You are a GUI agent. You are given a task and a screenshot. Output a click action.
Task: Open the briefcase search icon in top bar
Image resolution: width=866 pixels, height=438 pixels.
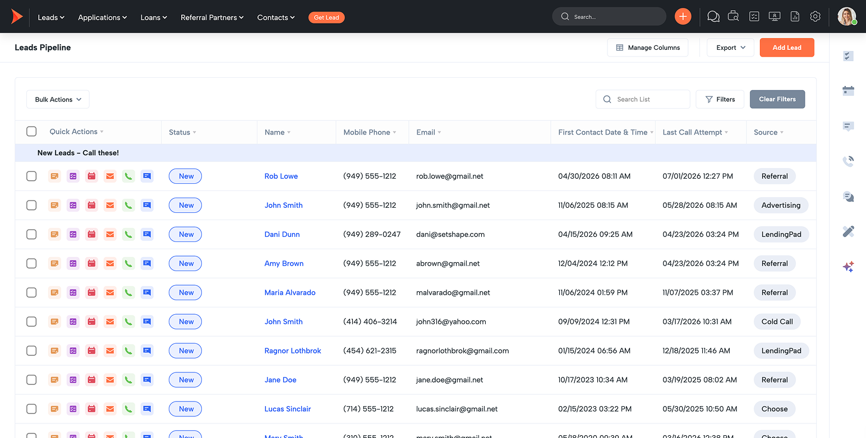pos(733,17)
